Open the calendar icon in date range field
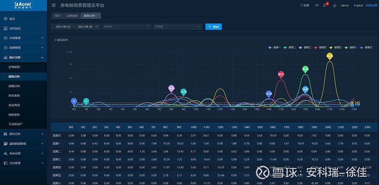 pyautogui.click(x=97, y=27)
